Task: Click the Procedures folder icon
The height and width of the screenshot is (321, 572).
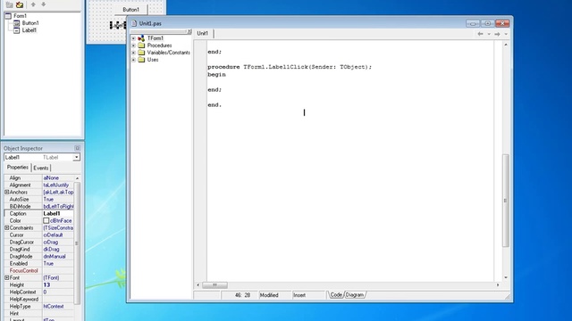Action: click(x=141, y=45)
